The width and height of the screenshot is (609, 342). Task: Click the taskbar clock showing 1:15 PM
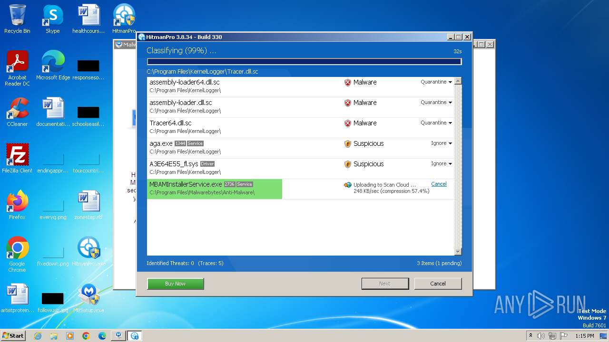585,336
